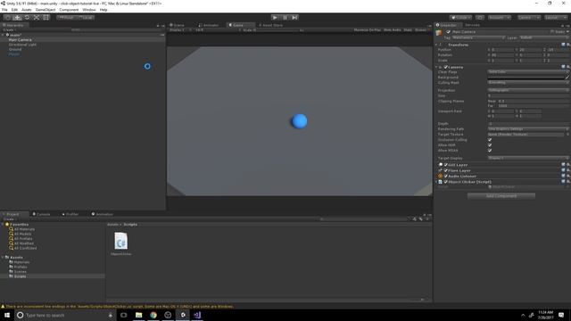Open the Culling Mask dropdown
571x321 pixels.
528,83
